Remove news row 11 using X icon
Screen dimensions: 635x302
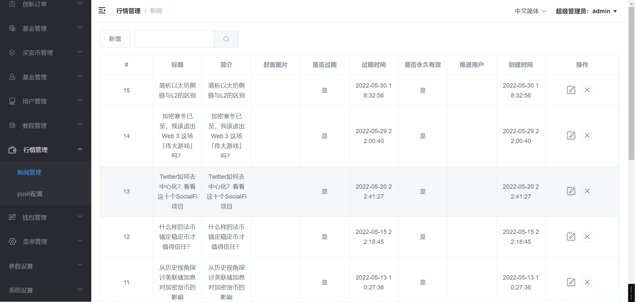[x=587, y=282]
